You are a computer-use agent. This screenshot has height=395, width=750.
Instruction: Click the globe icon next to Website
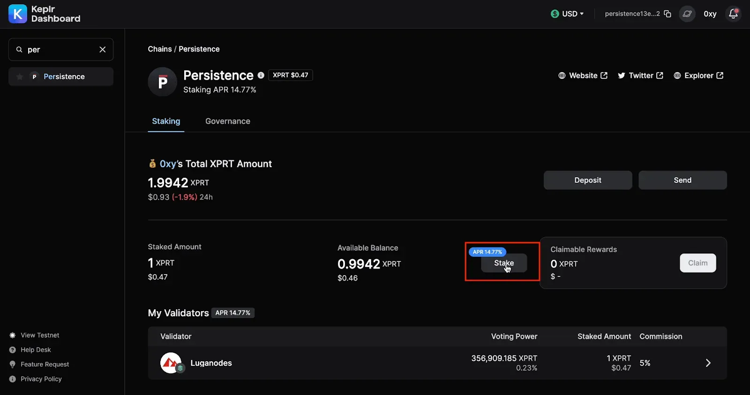pos(562,75)
